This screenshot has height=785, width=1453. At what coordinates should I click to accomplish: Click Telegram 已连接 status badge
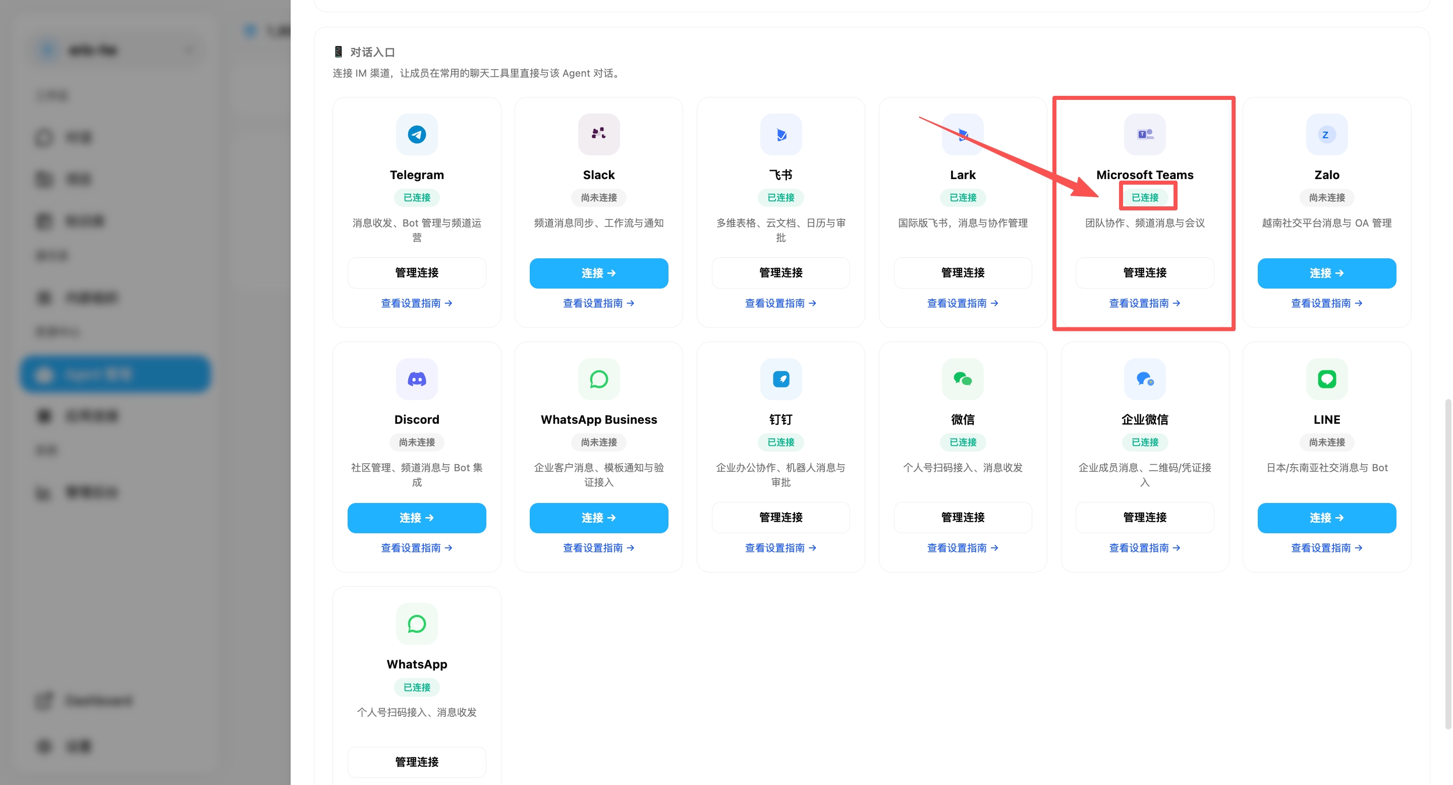coord(417,197)
